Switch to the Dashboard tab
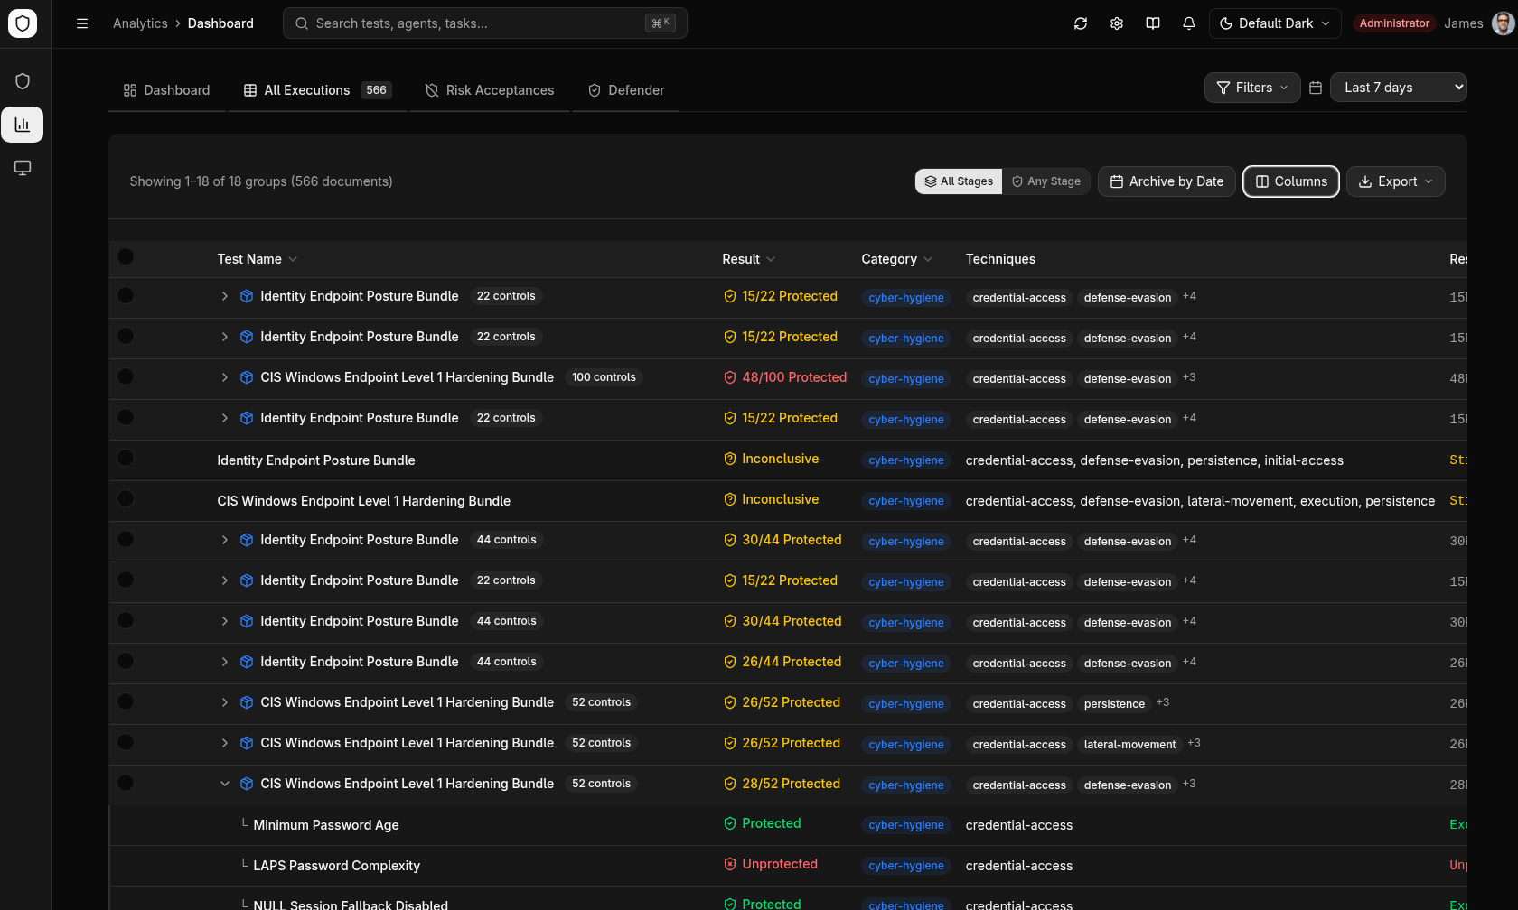Viewport: 1518px width, 910px height. coord(167,90)
